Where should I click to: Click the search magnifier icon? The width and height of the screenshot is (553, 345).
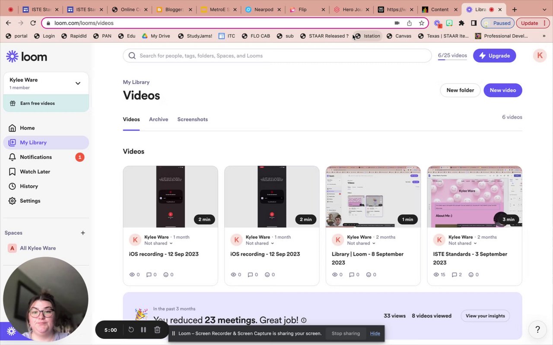coord(132,56)
